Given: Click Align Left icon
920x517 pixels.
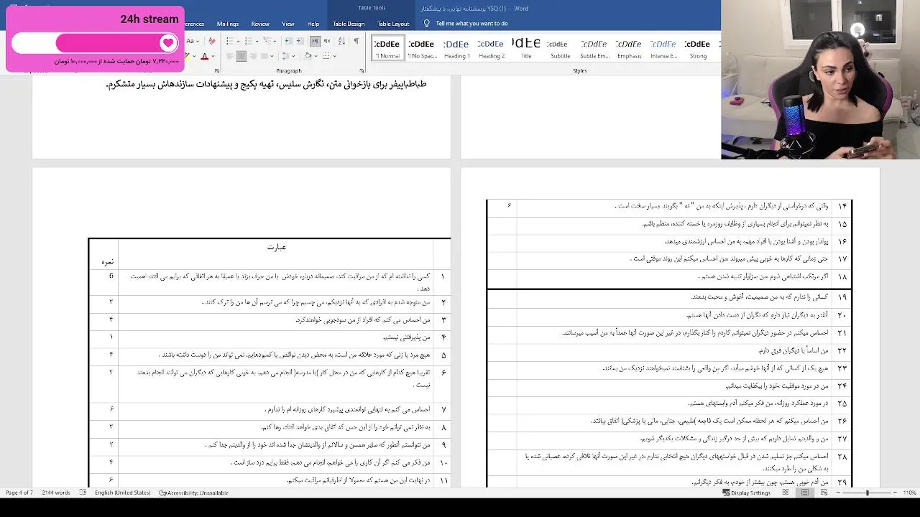Looking at the screenshot, I should click(x=230, y=56).
